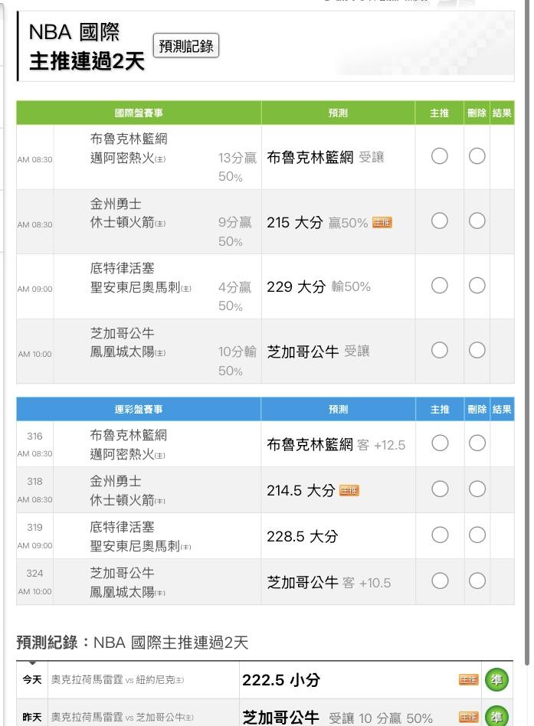Click the green 準 icon in today's record
534x726 pixels.
click(x=496, y=680)
